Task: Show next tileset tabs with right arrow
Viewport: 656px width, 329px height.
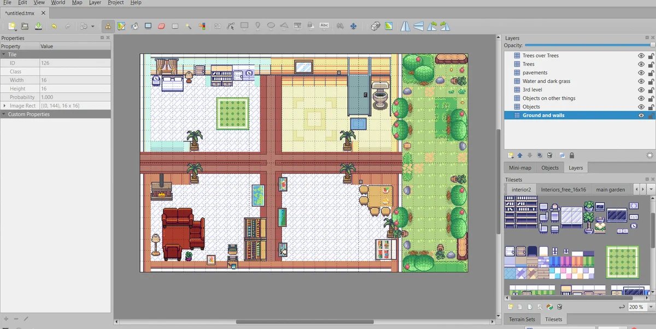Action: click(x=643, y=189)
